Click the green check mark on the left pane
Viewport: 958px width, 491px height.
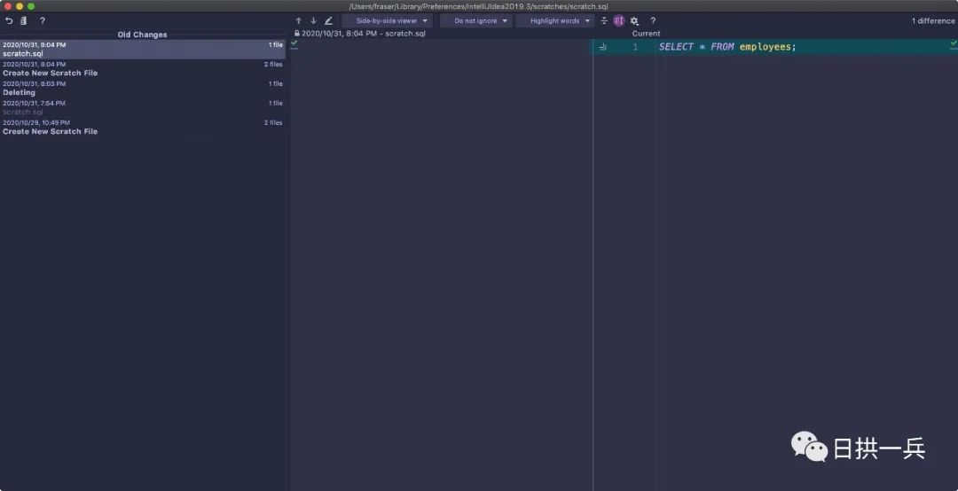tap(294, 43)
